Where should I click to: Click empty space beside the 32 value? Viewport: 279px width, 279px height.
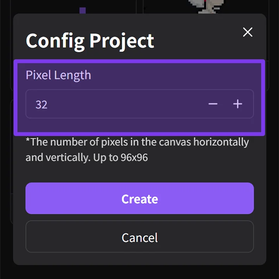coord(124,104)
